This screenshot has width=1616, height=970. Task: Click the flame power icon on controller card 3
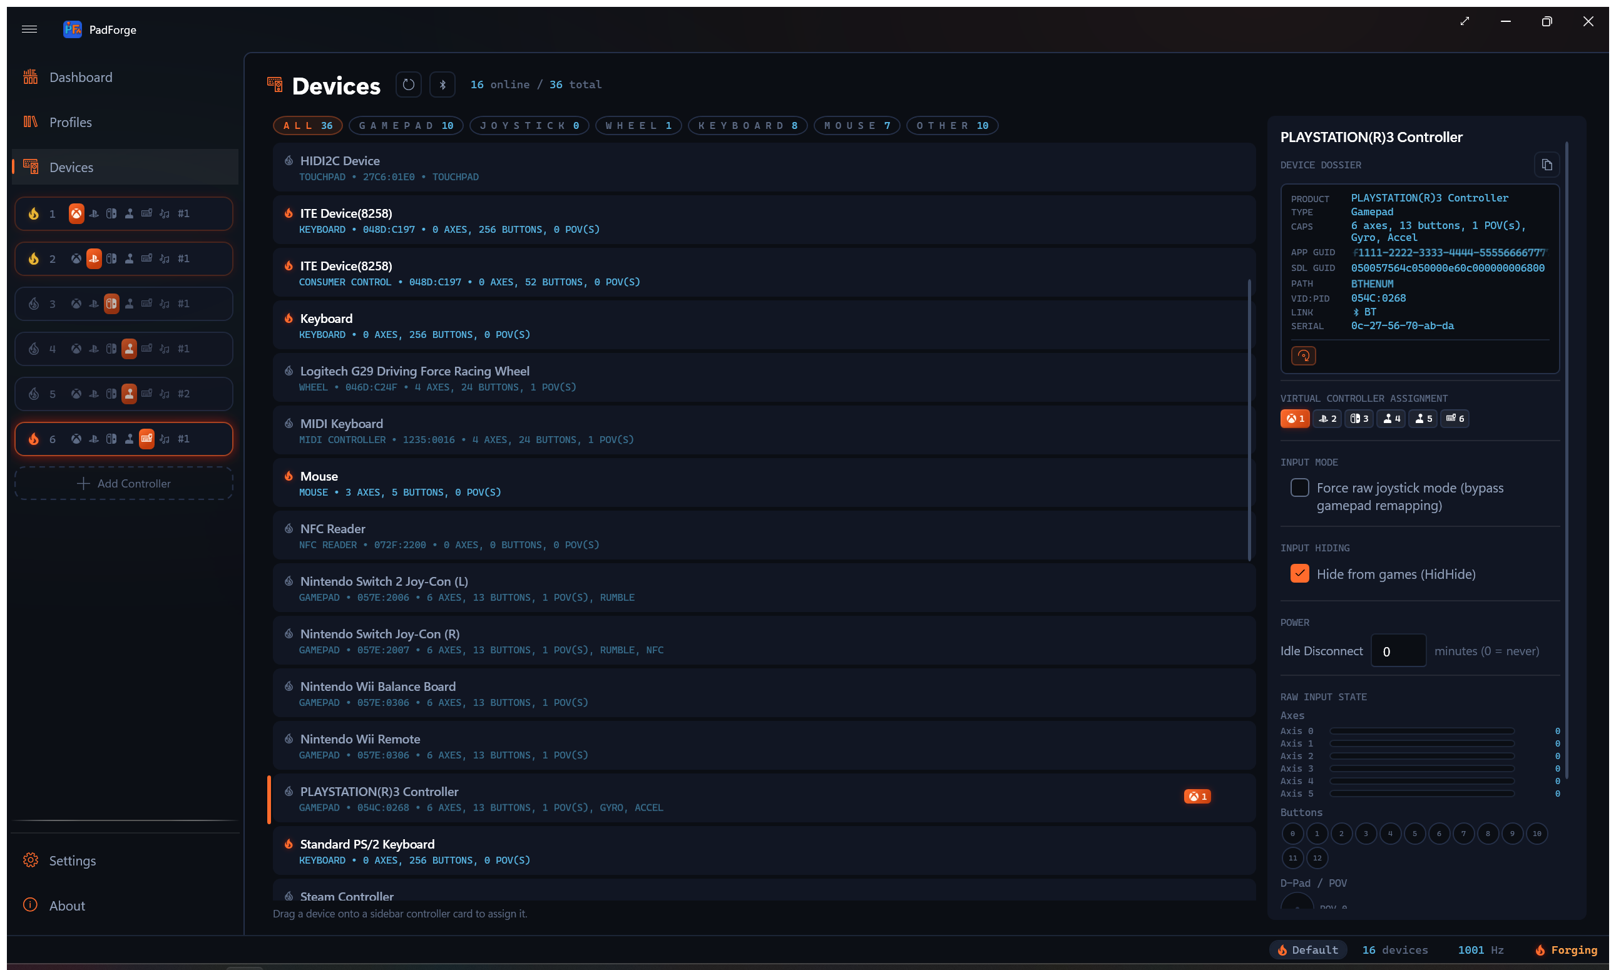click(34, 304)
